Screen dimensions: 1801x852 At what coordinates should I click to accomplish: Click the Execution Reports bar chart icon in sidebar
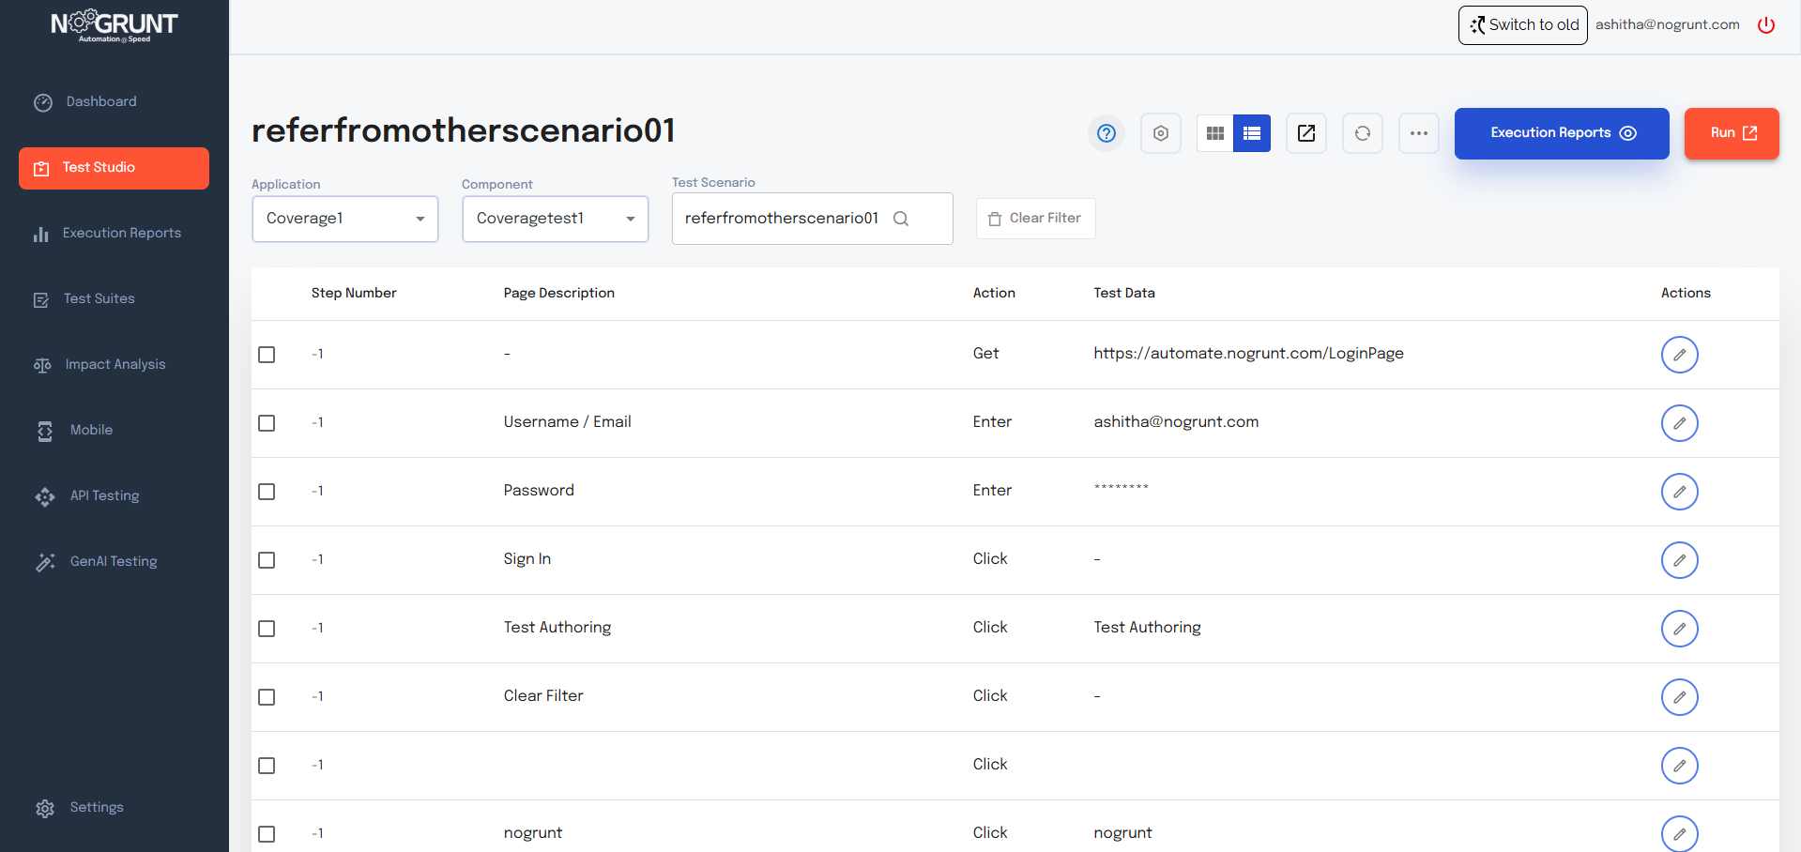click(x=40, y=234)
